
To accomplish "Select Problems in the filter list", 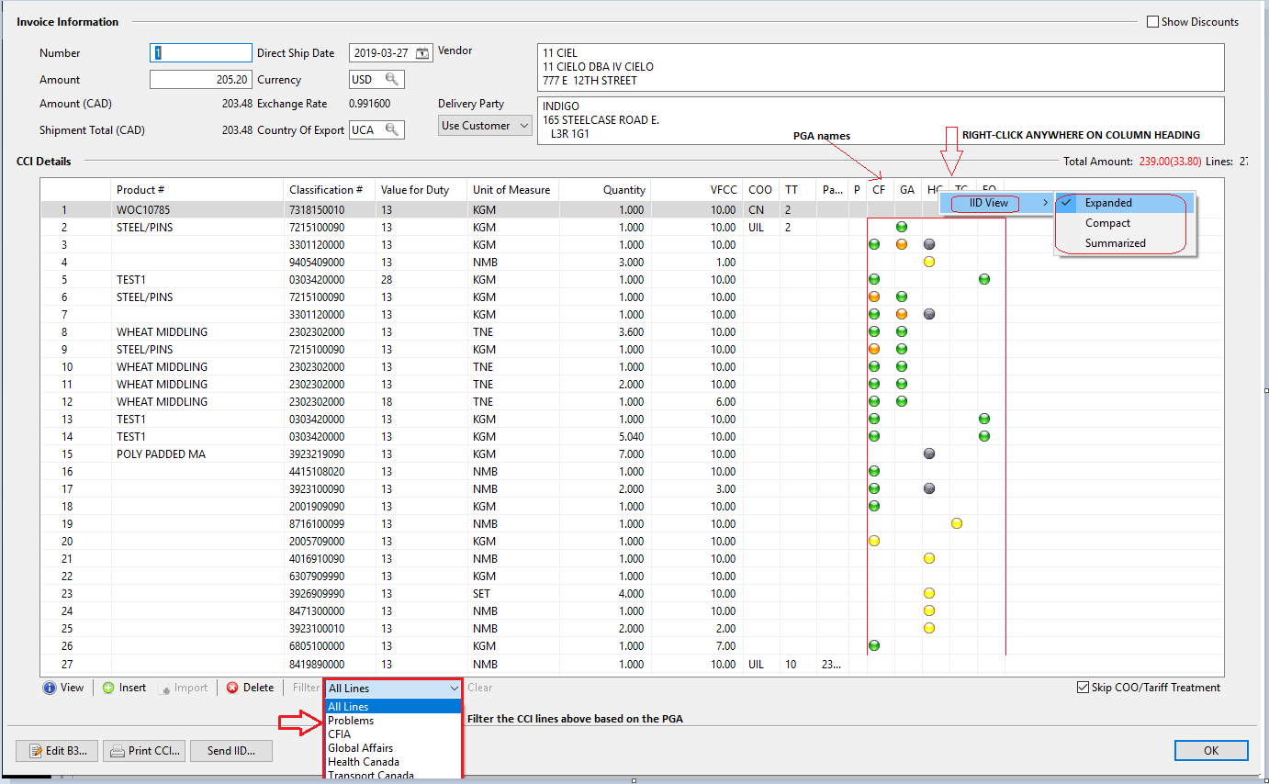I will [393, 721].
